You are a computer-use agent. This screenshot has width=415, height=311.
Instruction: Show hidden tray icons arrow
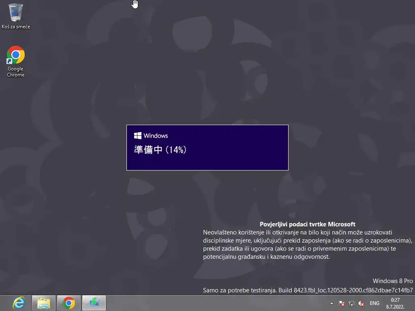332,303
